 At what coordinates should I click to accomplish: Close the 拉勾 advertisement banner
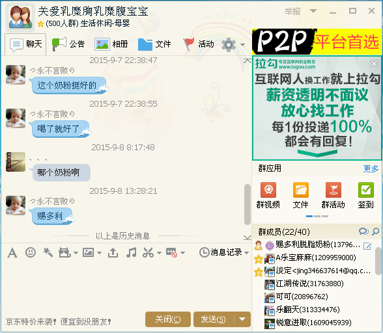coord(374,64)
